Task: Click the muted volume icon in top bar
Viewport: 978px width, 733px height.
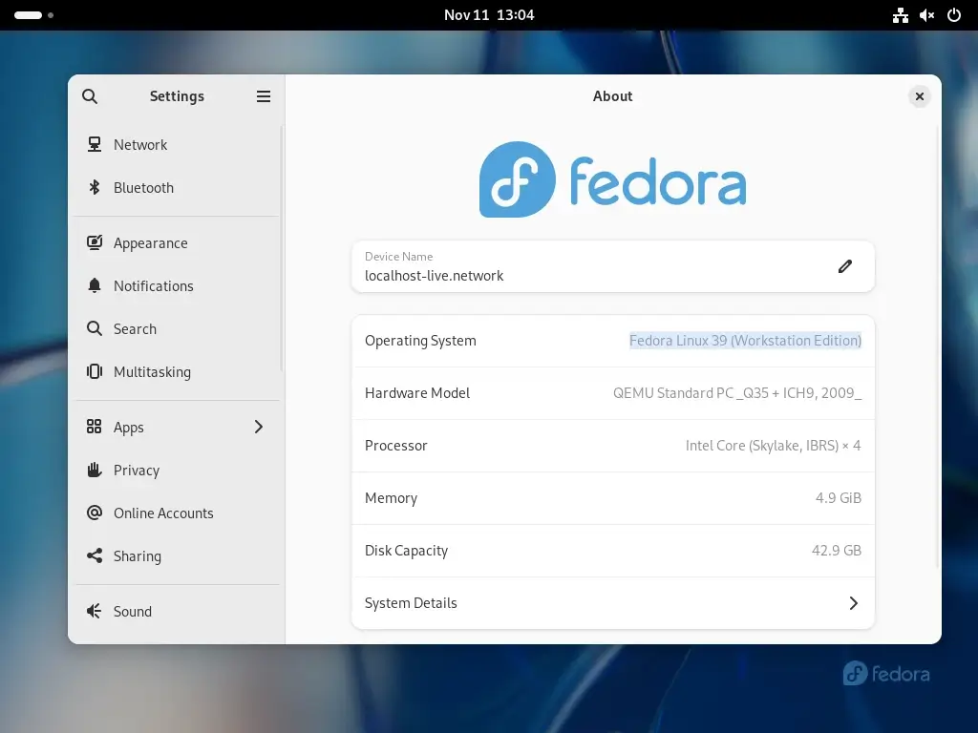Action: pos(926,15)
